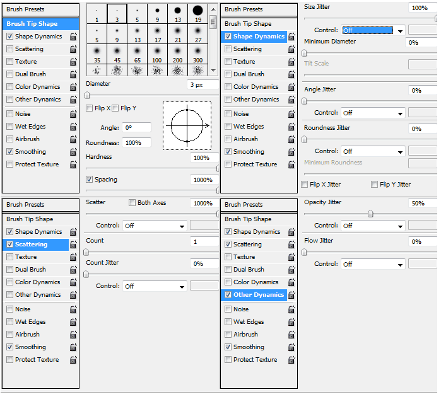Screen dimensions: 441x397
Task: Select the soft round 100 brush tip
Action: pos(157,54)
